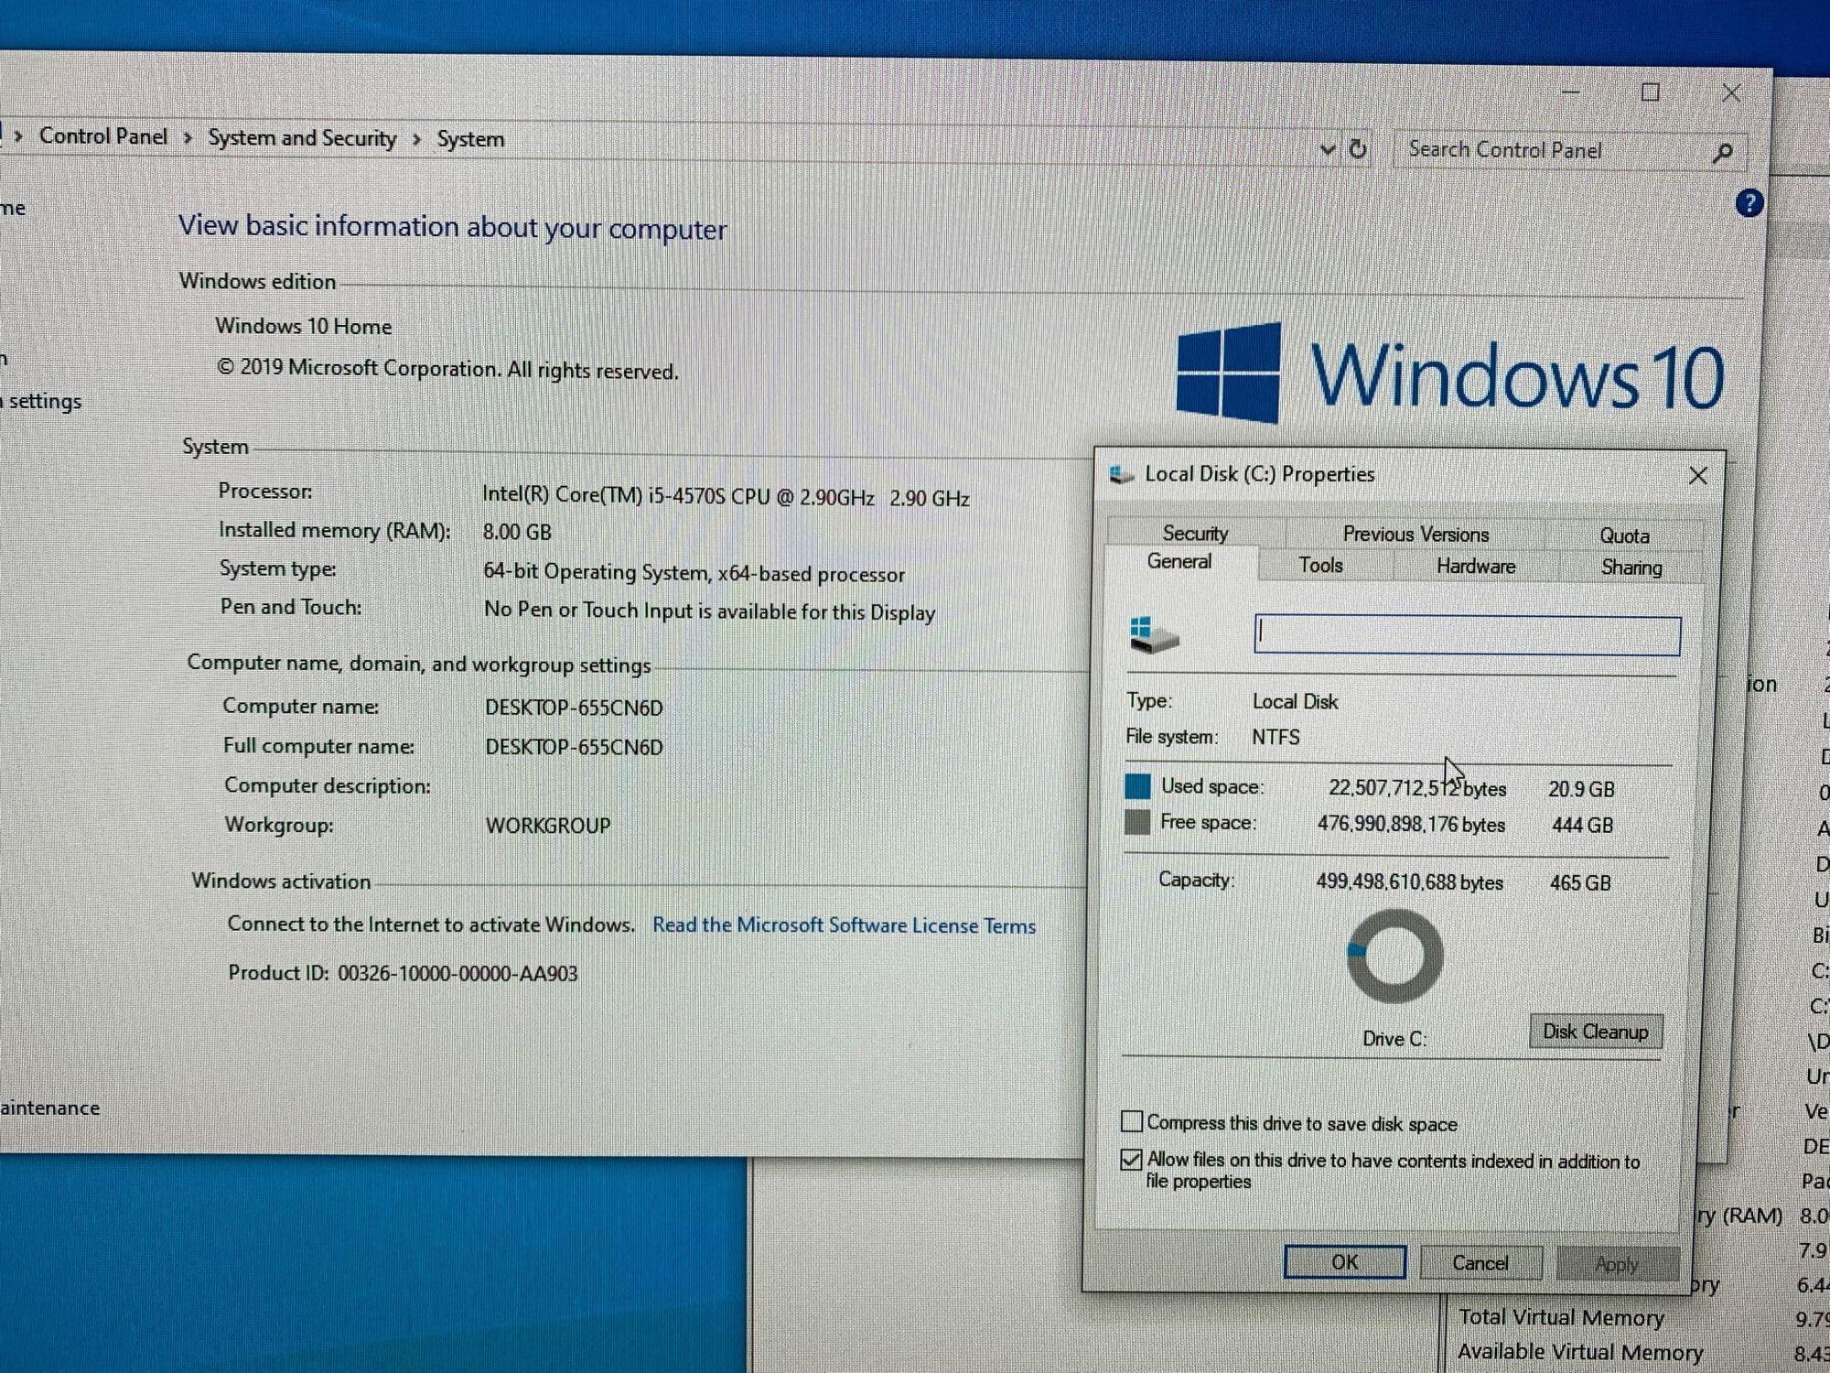Click the disk usage donut chart
Screen dimensions: 1830x1373
pos(1394,956)
